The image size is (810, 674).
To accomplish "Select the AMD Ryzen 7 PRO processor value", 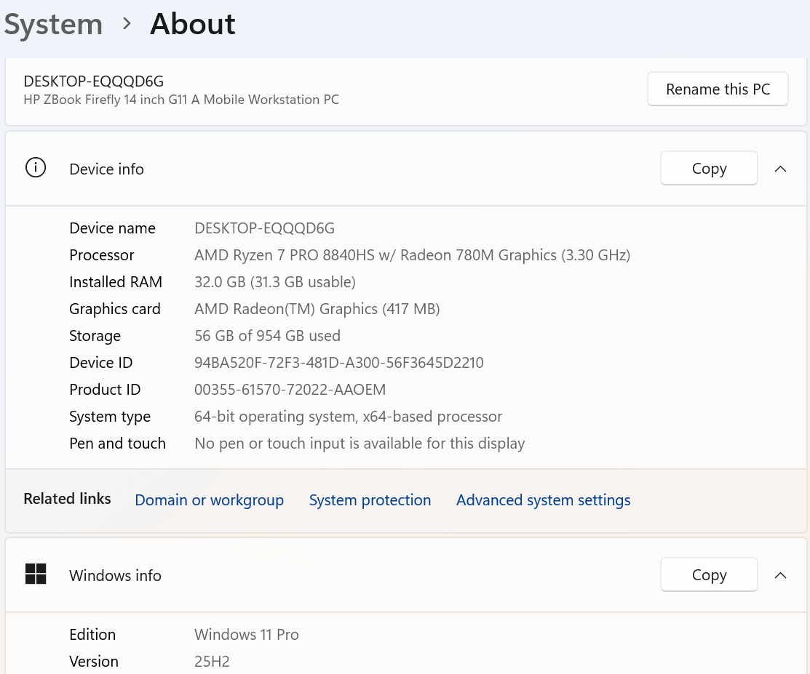I will [x=412, y=255].
